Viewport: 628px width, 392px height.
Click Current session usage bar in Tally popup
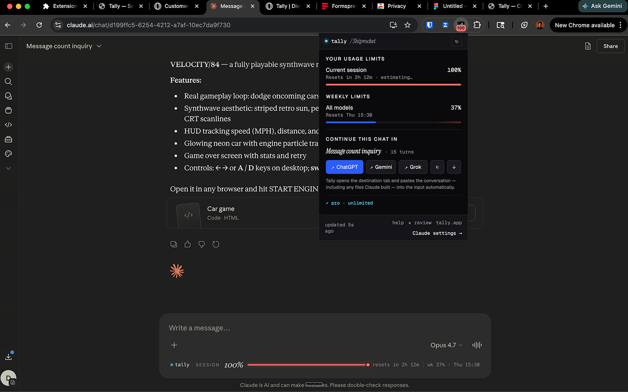393,84
